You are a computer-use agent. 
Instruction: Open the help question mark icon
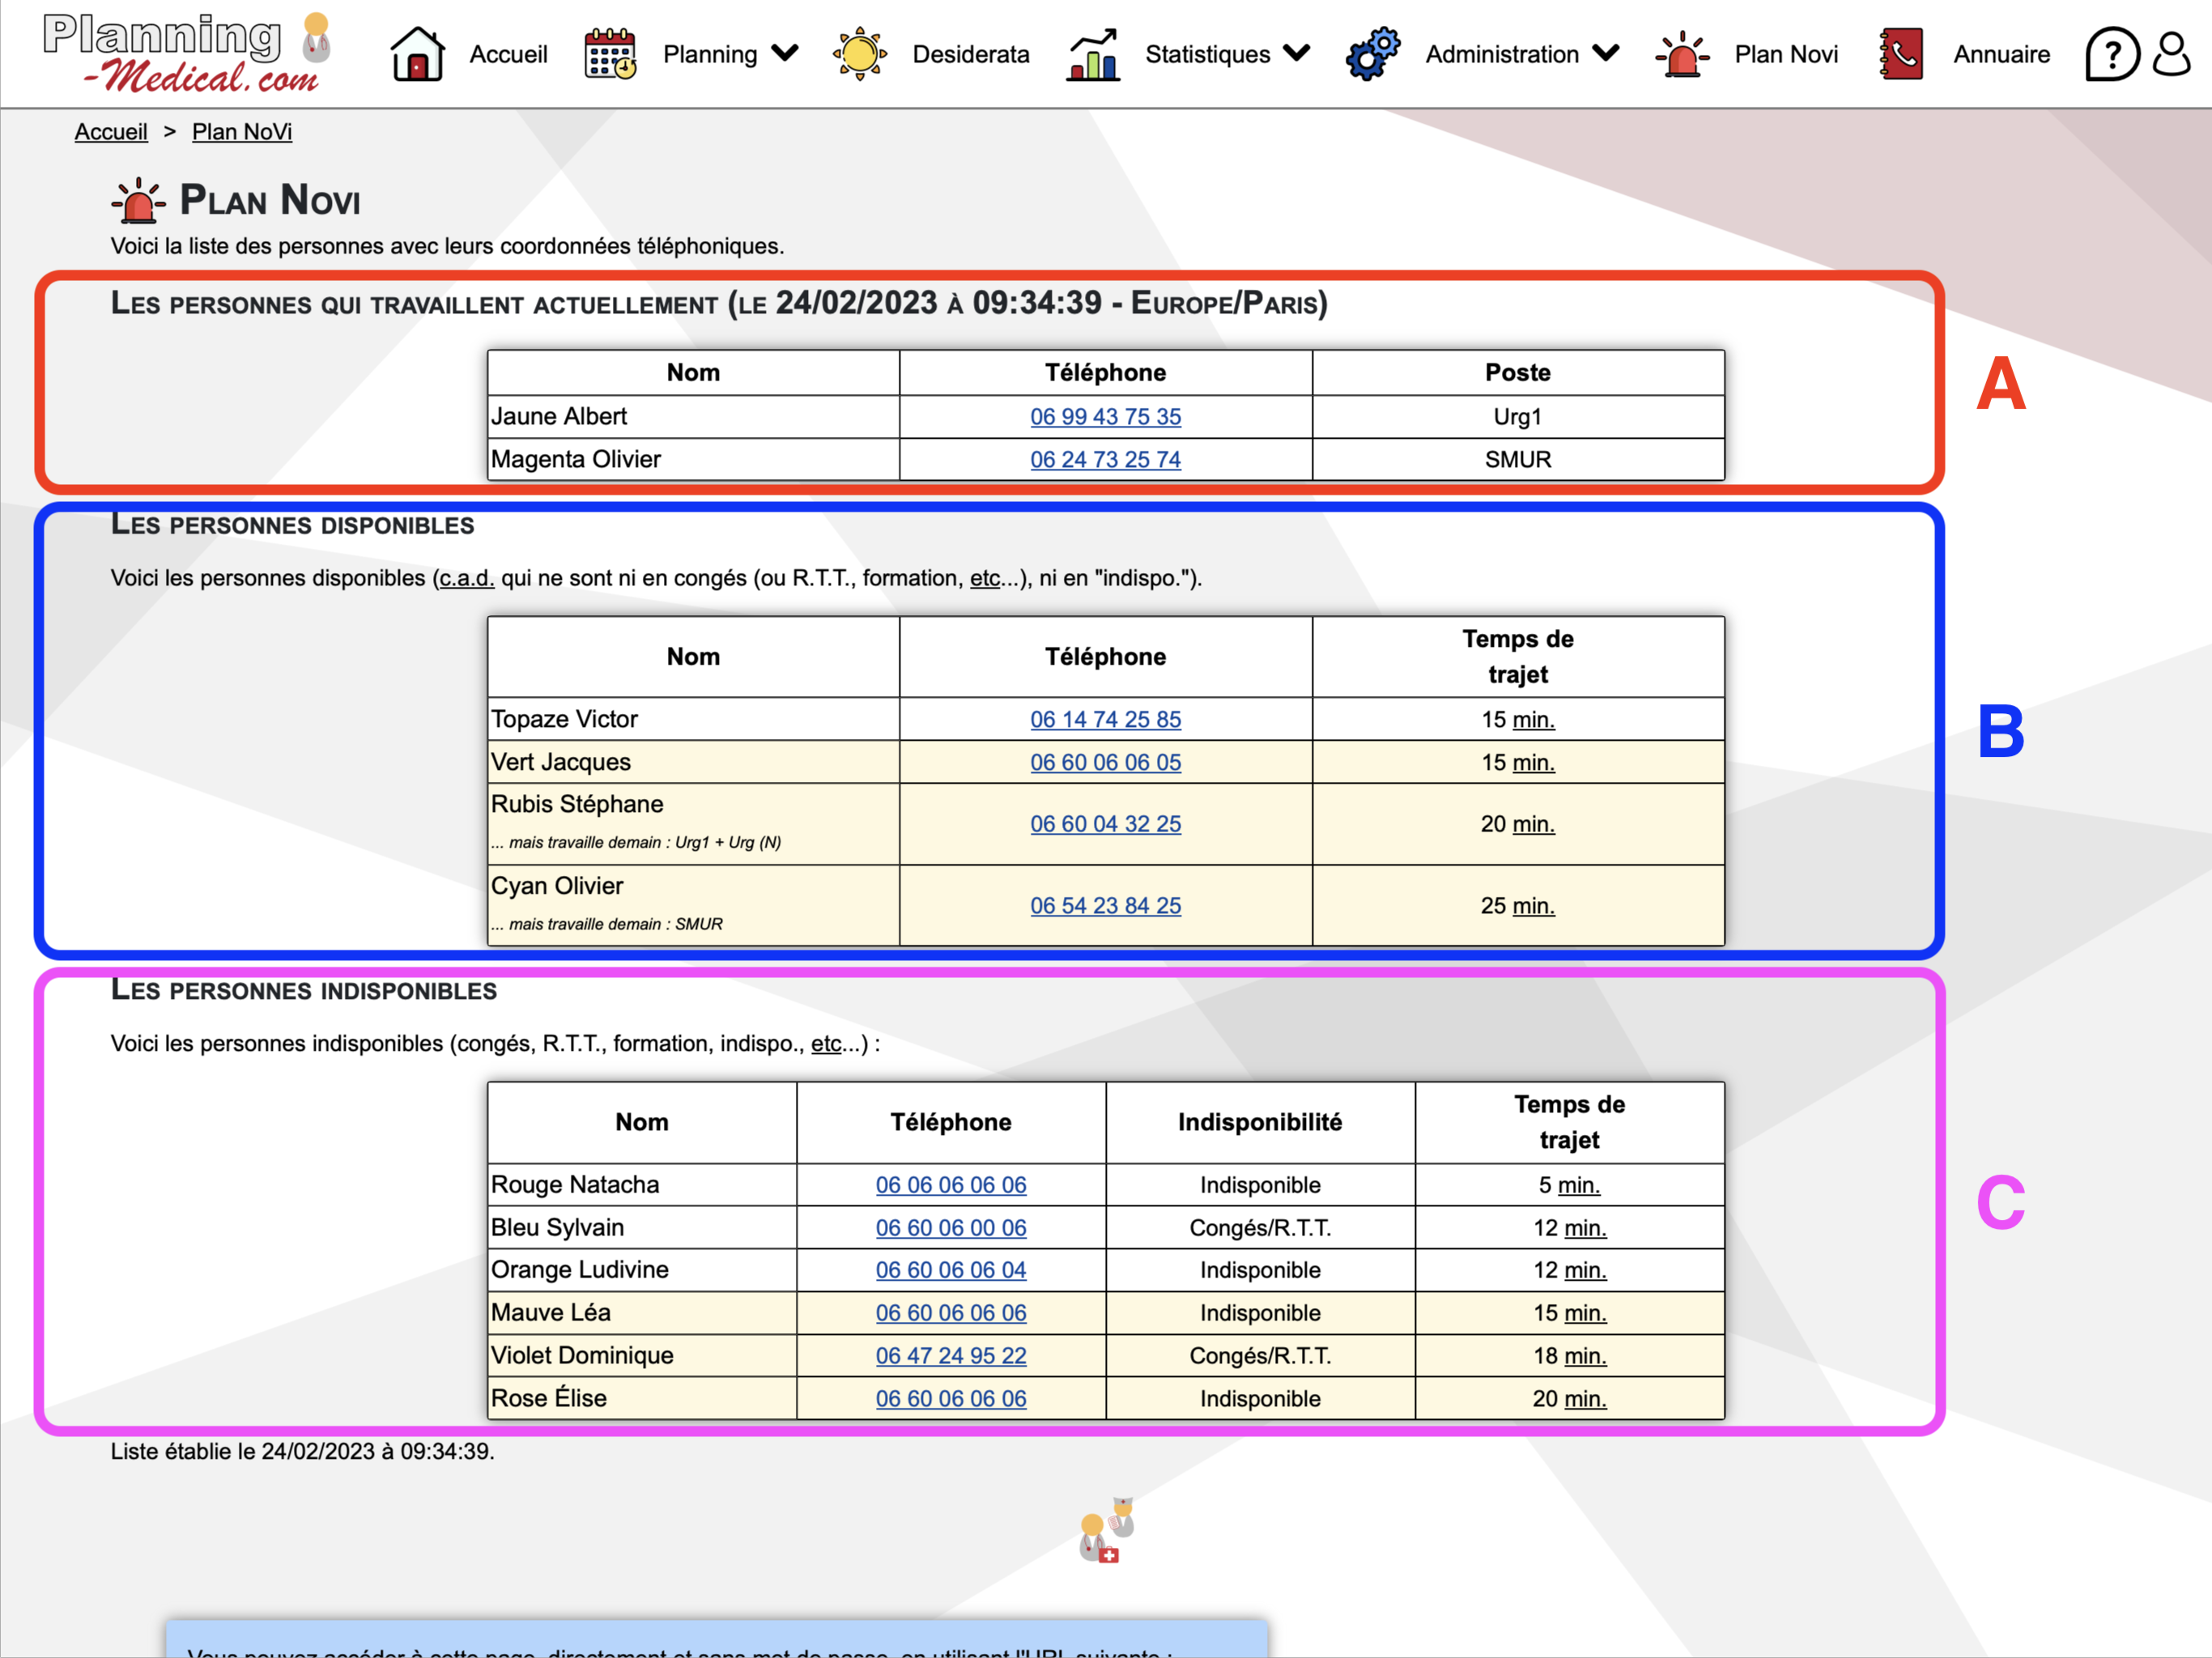2111,54
